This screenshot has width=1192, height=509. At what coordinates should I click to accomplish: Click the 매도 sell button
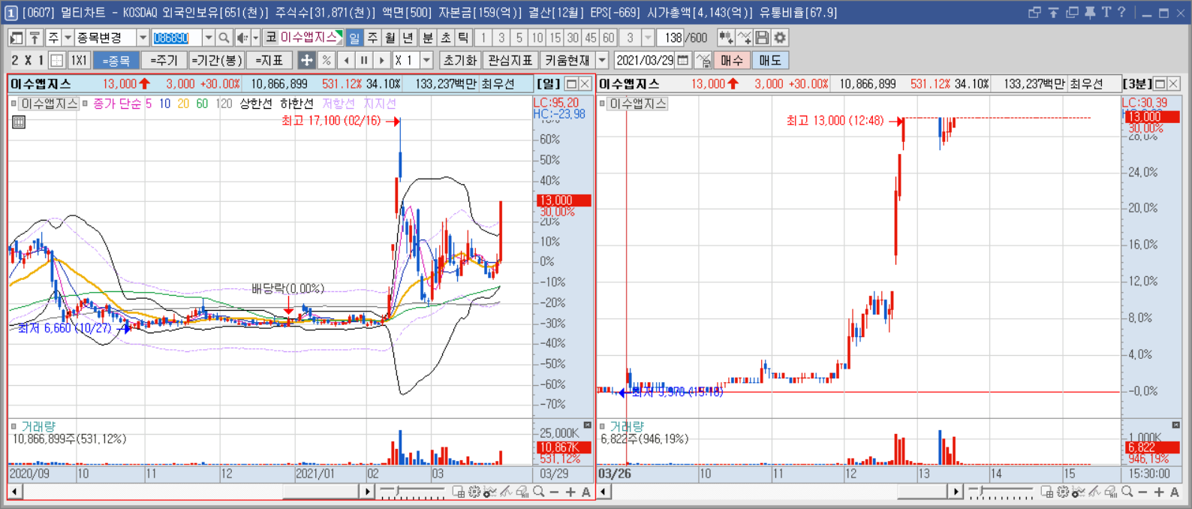[770, 60]
